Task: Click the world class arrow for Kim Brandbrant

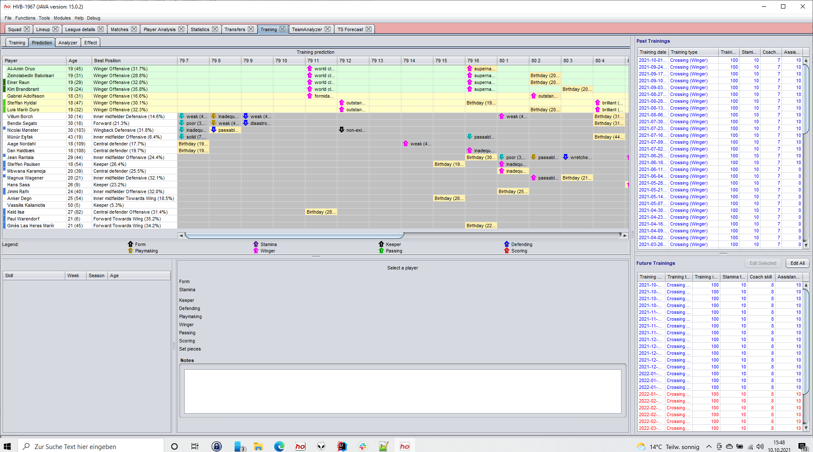Action: click(x=310, y=89)
